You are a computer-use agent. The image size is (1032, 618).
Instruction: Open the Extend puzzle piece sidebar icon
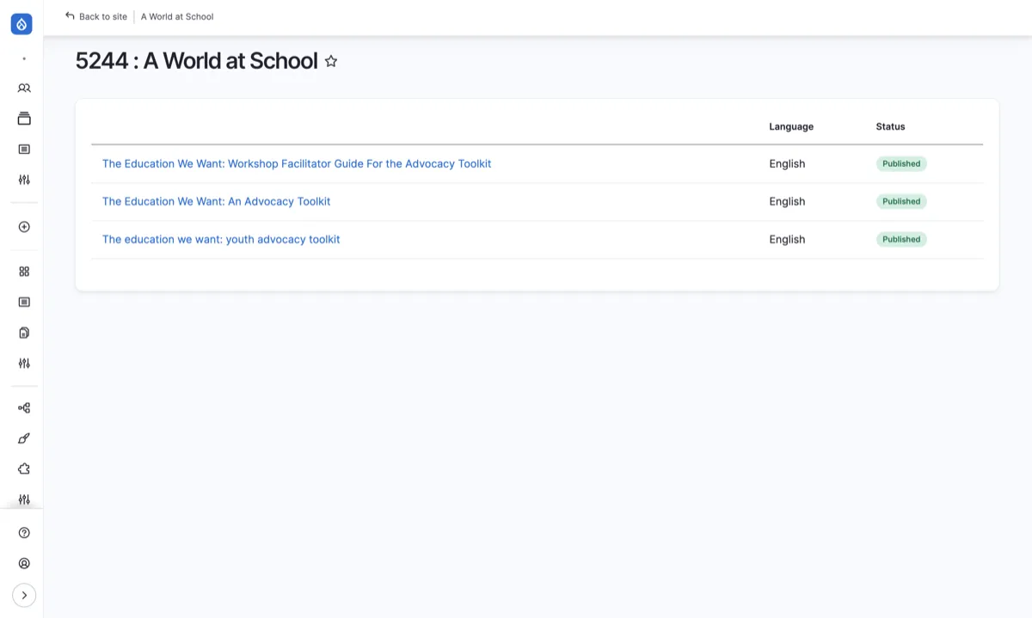[24, 469]
